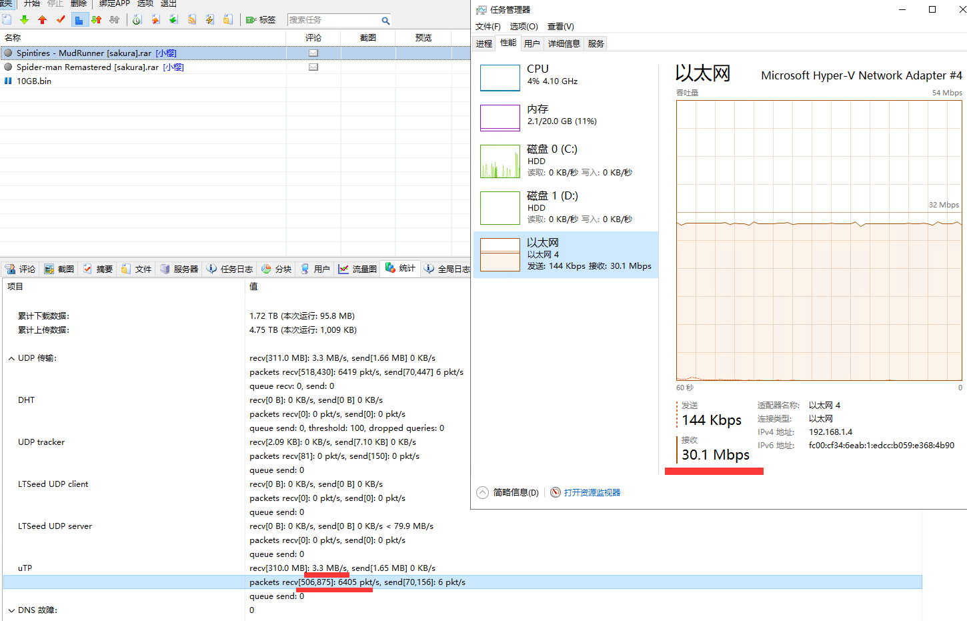Collapse the UDP 传输 section
967x621 pixels.
pyautogui.click(x=11, y=359)
